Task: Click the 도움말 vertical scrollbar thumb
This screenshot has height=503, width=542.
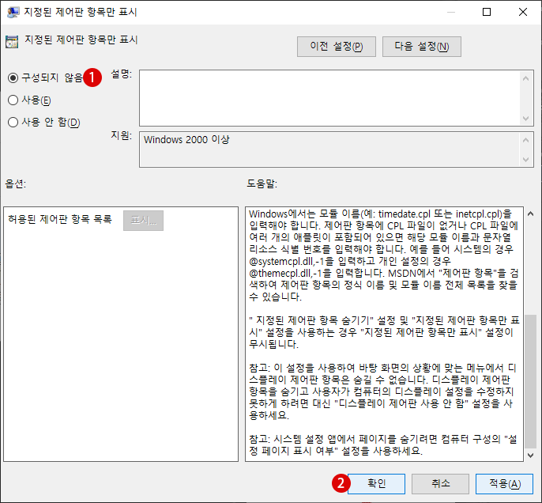Action: [531, 381]
